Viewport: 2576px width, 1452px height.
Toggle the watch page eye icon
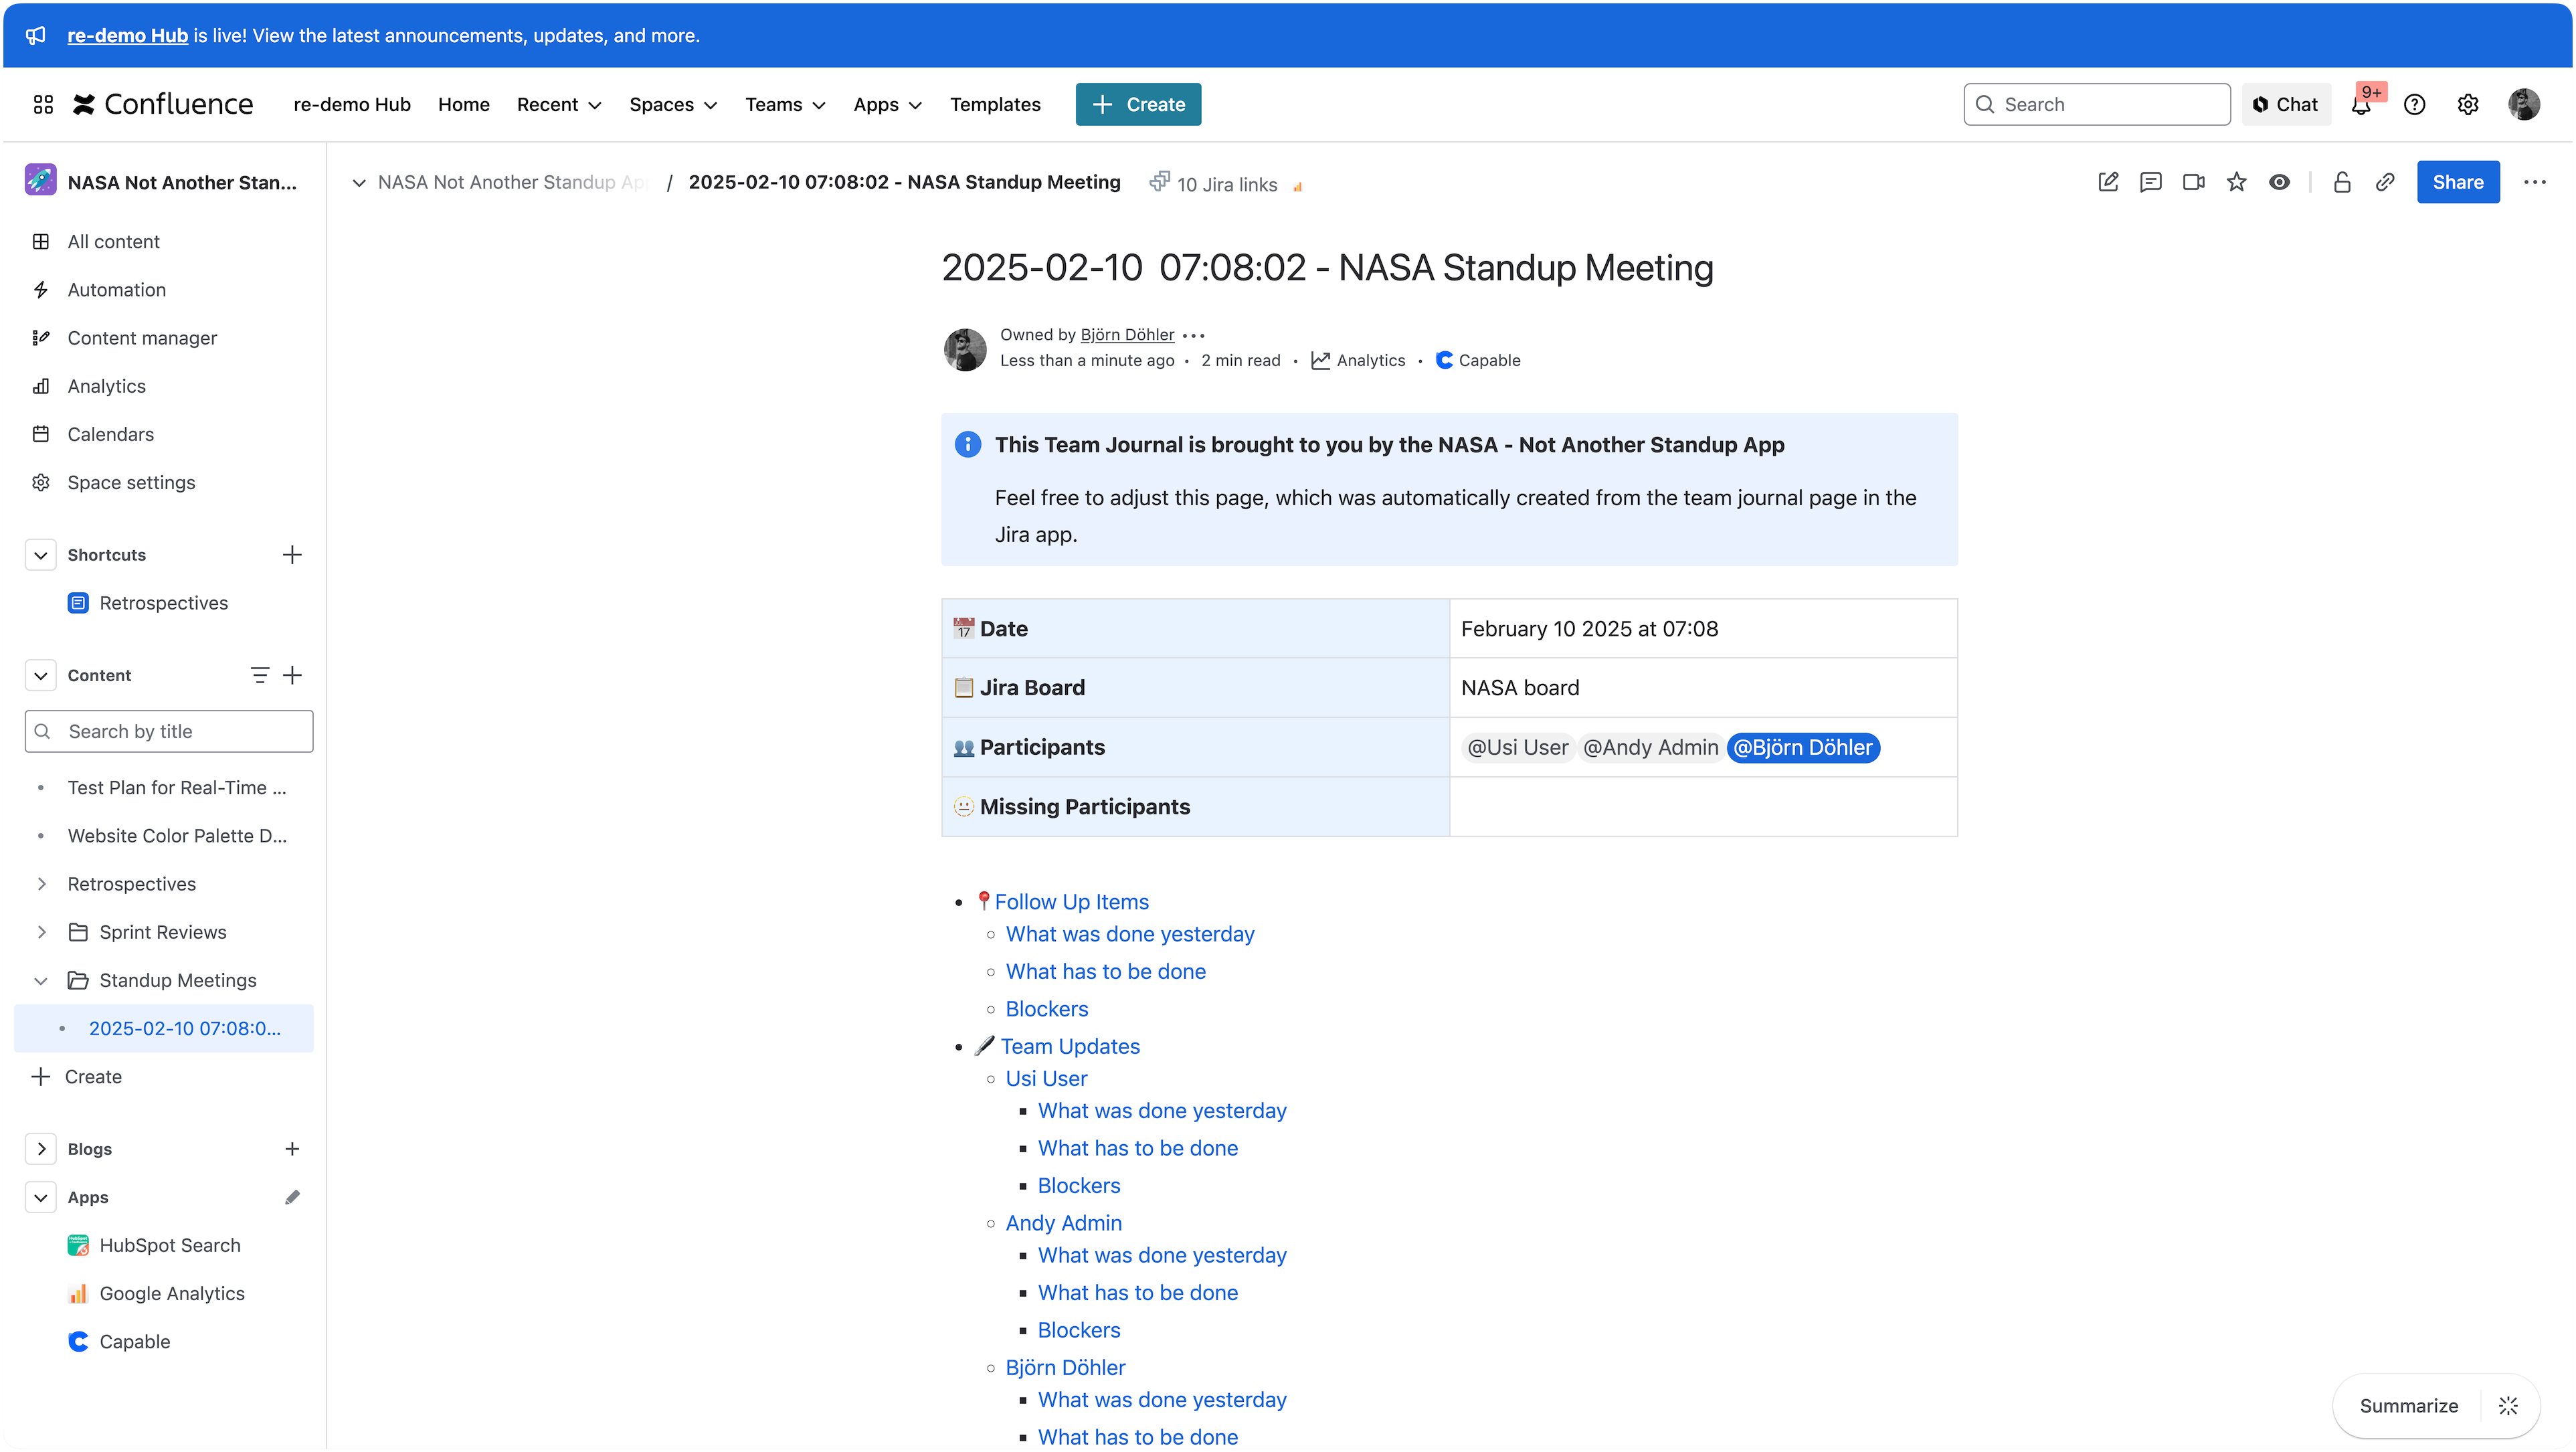coord(2279,182)
